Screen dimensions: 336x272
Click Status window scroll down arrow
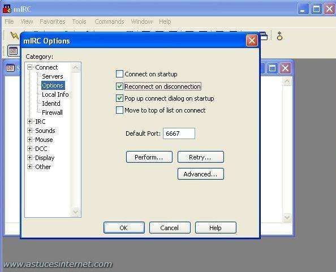coord(287,218)
